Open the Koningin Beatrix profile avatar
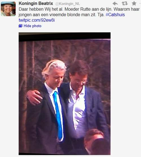Image resolution: width=141 pixels, height=157 pixels. [8, 9]
